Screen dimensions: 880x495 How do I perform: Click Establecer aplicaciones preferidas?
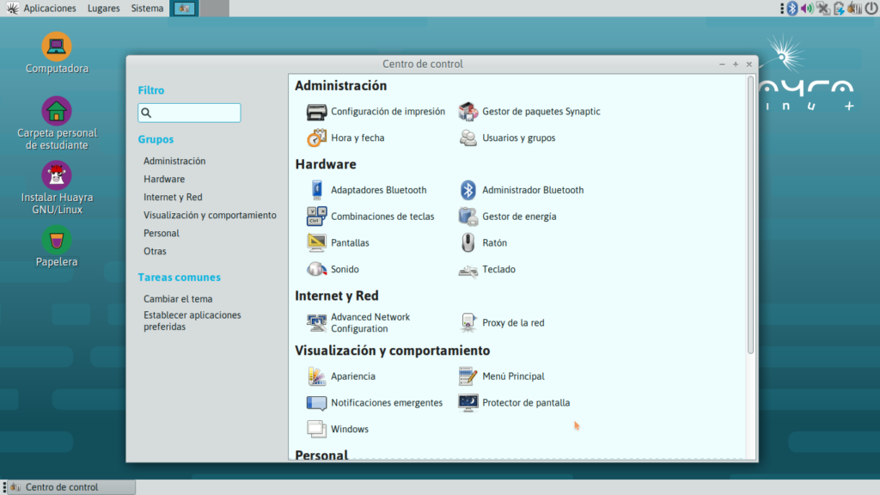(x=192, y=321)
